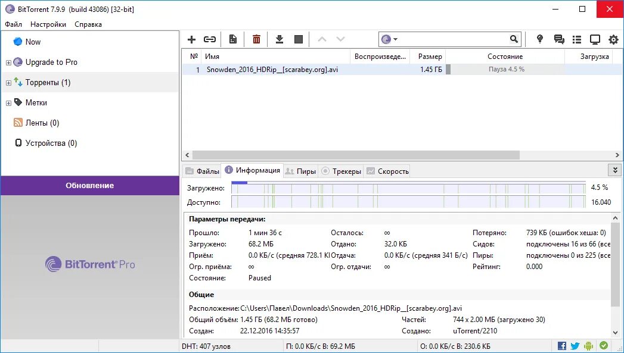The width and height of the screenshot is (624, 353).
Task: Sort by the Имя column header
Action: pyautogui.click(x=275, y=57)
